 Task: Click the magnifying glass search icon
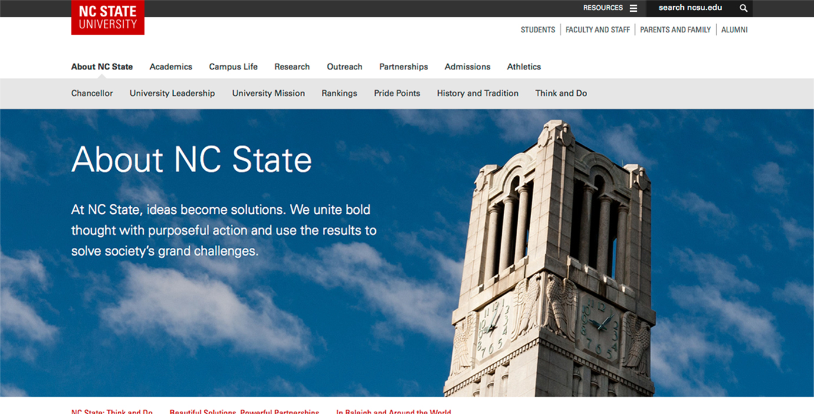(743, 8)
